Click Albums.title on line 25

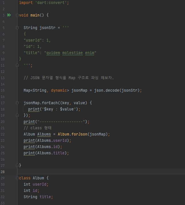pos(51,153)
